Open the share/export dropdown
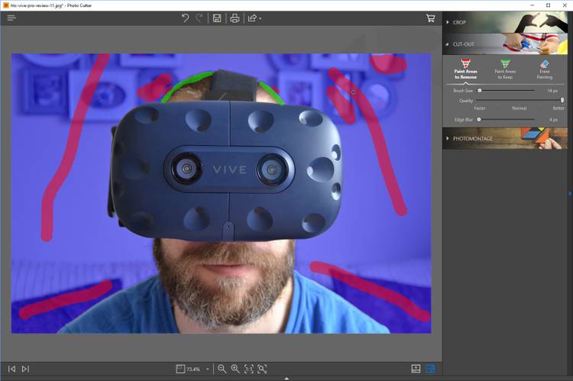Viewport: 573px width, 381px height. 254,18
